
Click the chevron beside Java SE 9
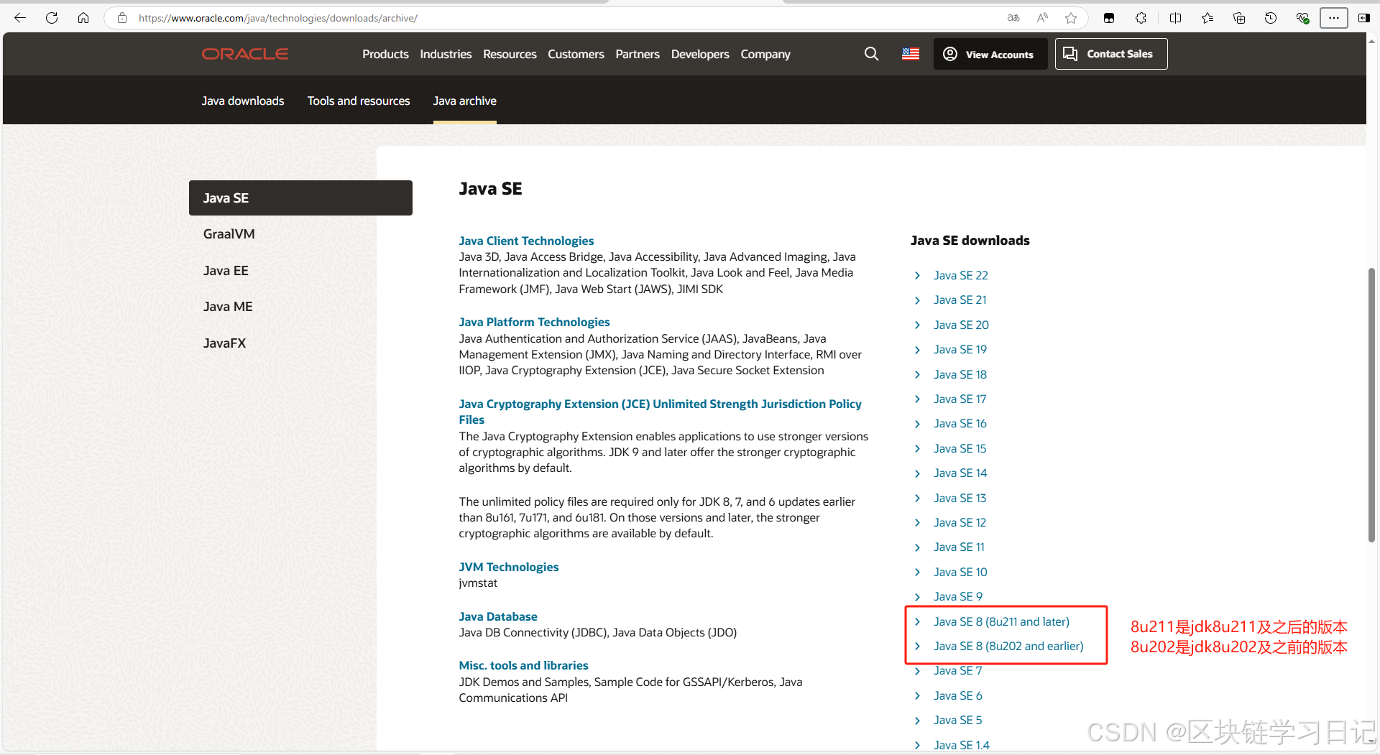(917, 597)
